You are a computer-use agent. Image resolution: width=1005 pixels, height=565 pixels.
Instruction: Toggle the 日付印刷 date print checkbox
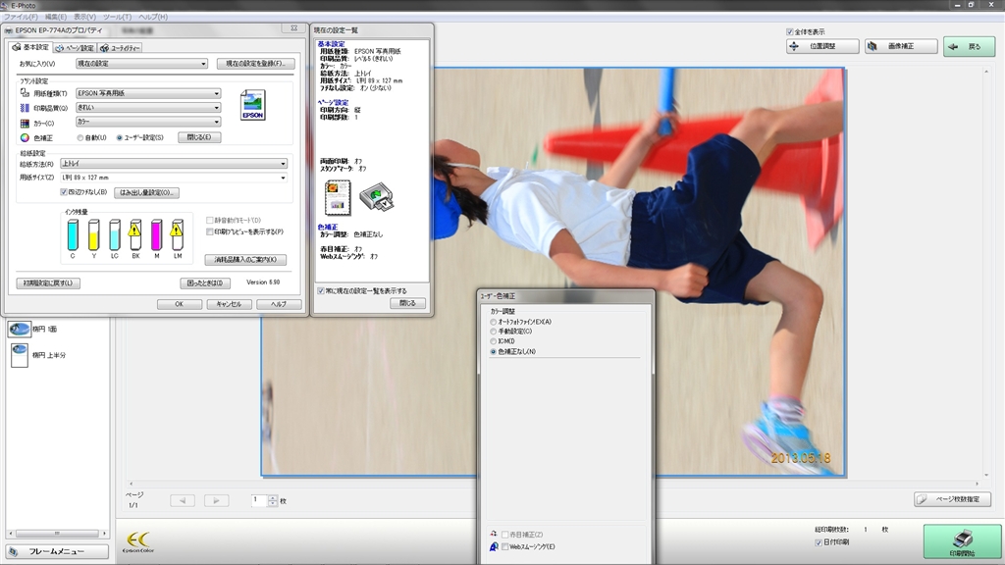click(x=819, y=541)
